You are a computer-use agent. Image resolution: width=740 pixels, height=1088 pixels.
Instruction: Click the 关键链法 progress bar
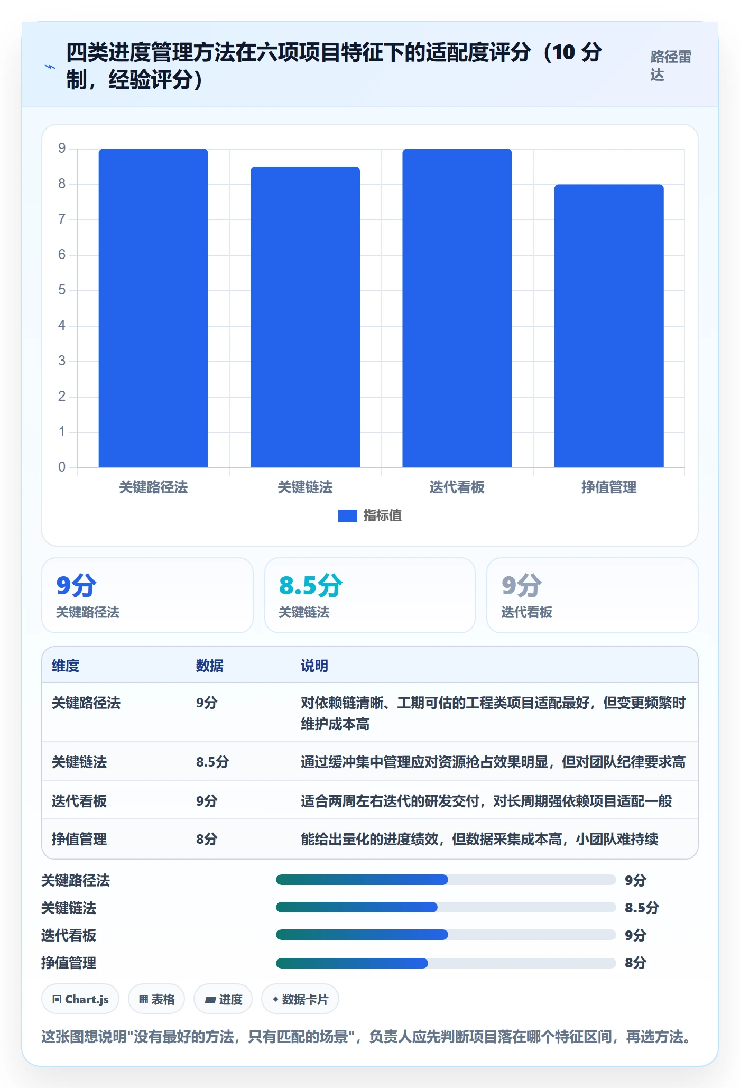tap(446, 907)
